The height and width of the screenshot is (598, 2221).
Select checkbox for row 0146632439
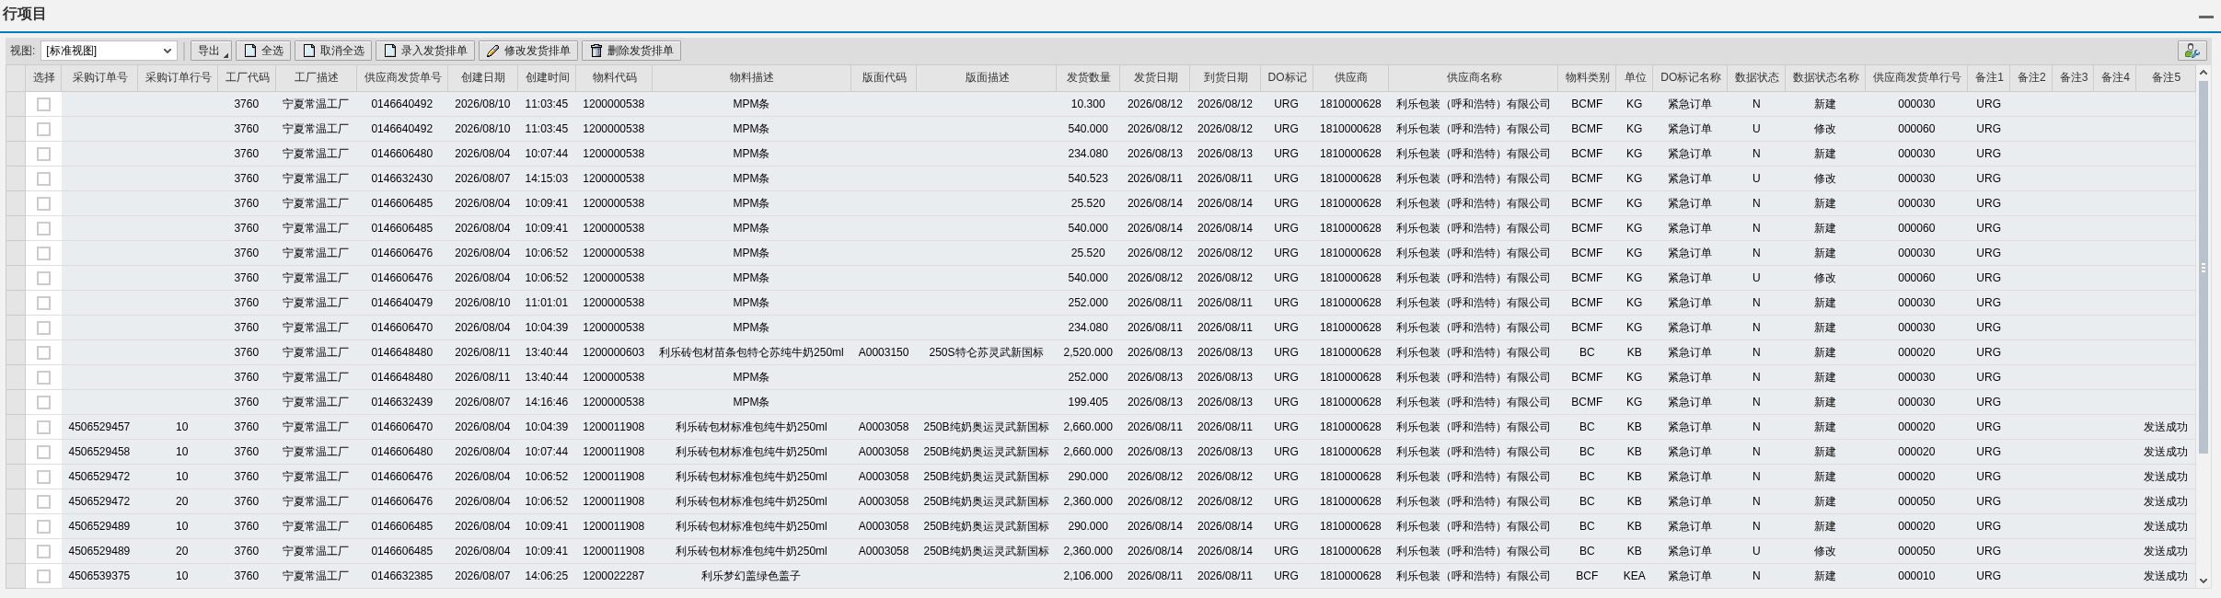[43, 402]
